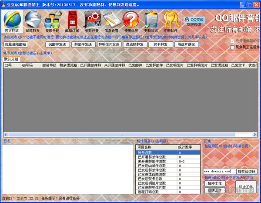Click the QQ交谈 penguin button
Viewport: 261px width, 203px height.
pos(194,20)
